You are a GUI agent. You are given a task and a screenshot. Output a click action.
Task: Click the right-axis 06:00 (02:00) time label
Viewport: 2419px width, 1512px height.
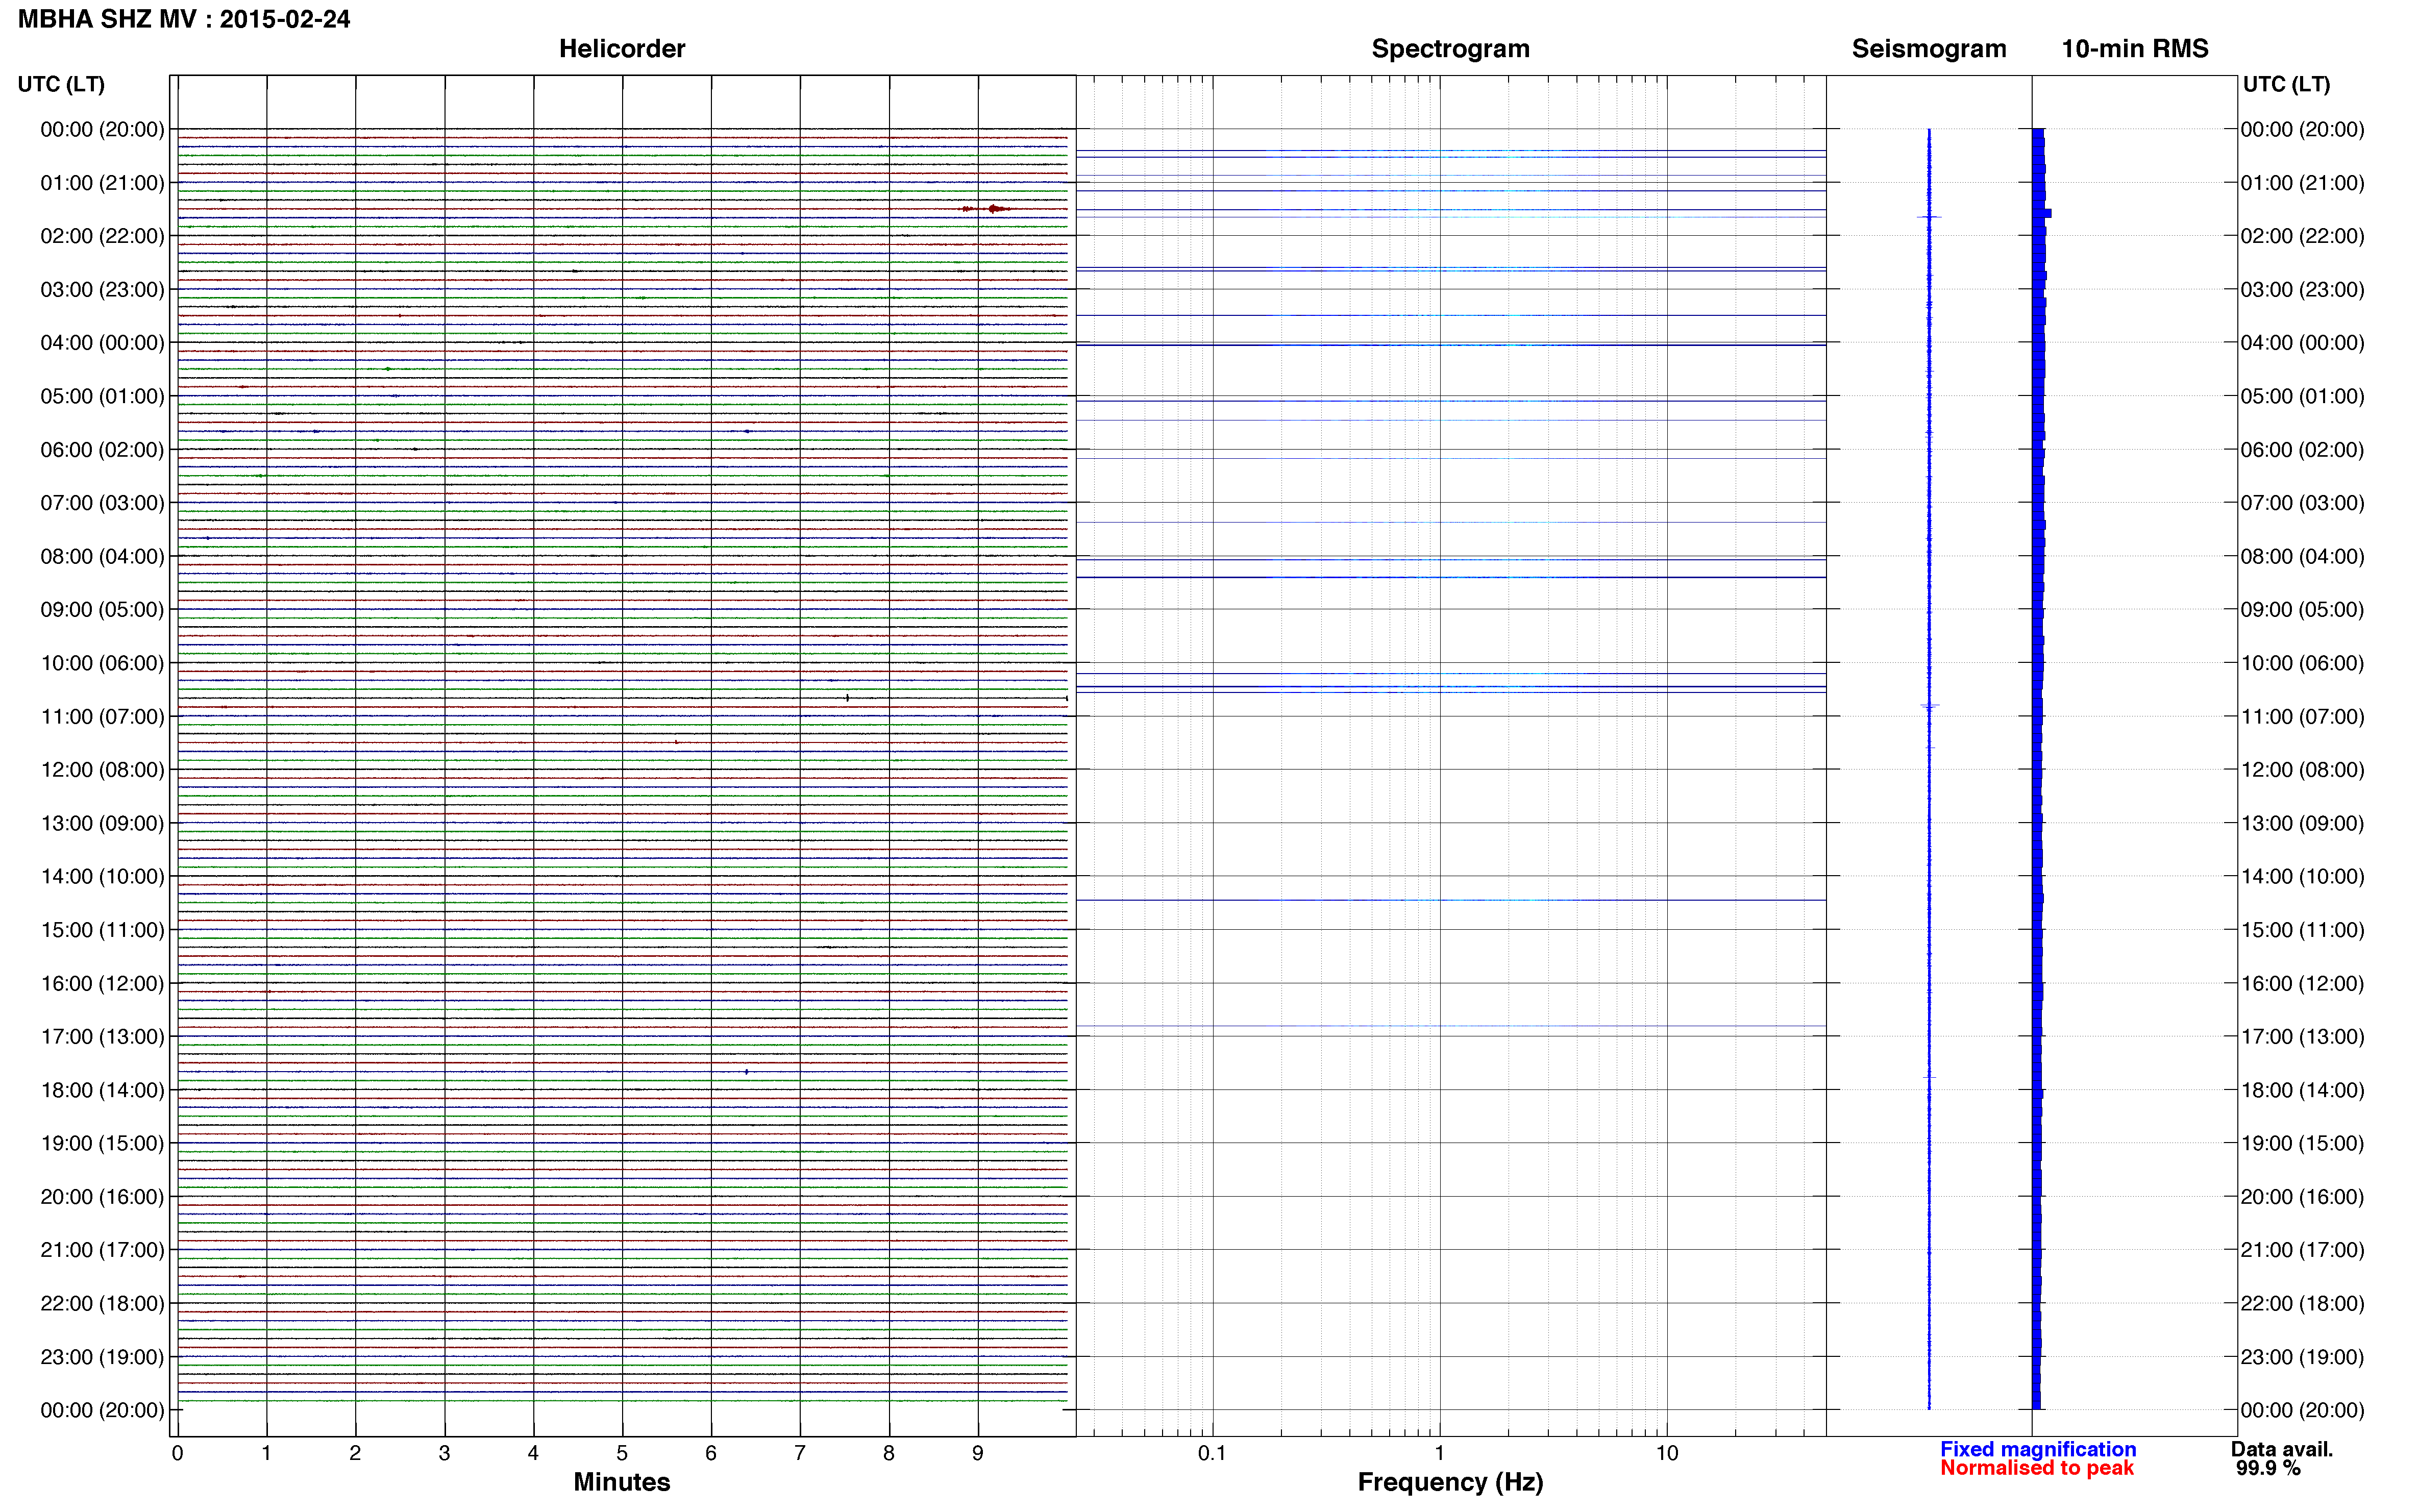pos(2302,450)
